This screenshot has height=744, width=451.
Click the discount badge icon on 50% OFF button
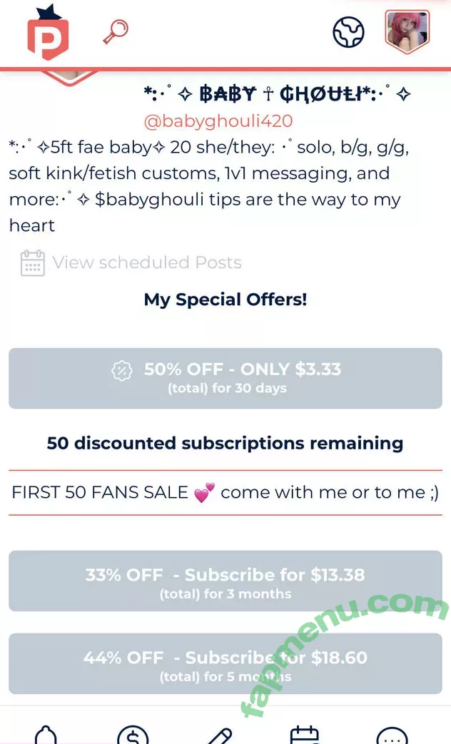[123, 370]
